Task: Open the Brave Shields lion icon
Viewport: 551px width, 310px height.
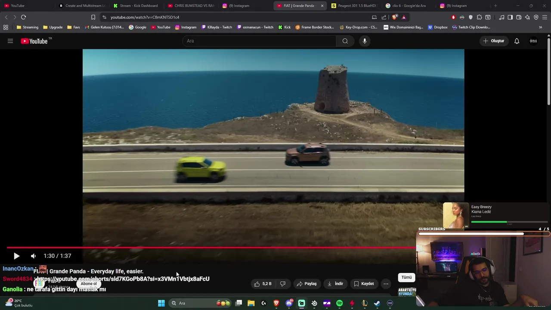Action: click(x=395, y=17)
